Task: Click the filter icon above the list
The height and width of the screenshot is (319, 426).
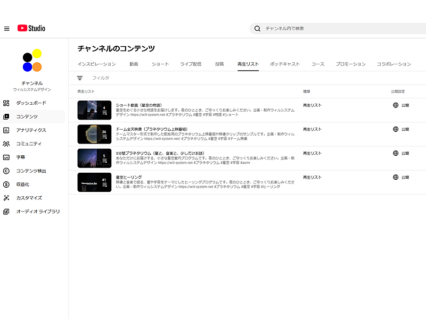Action: point(80,78)
